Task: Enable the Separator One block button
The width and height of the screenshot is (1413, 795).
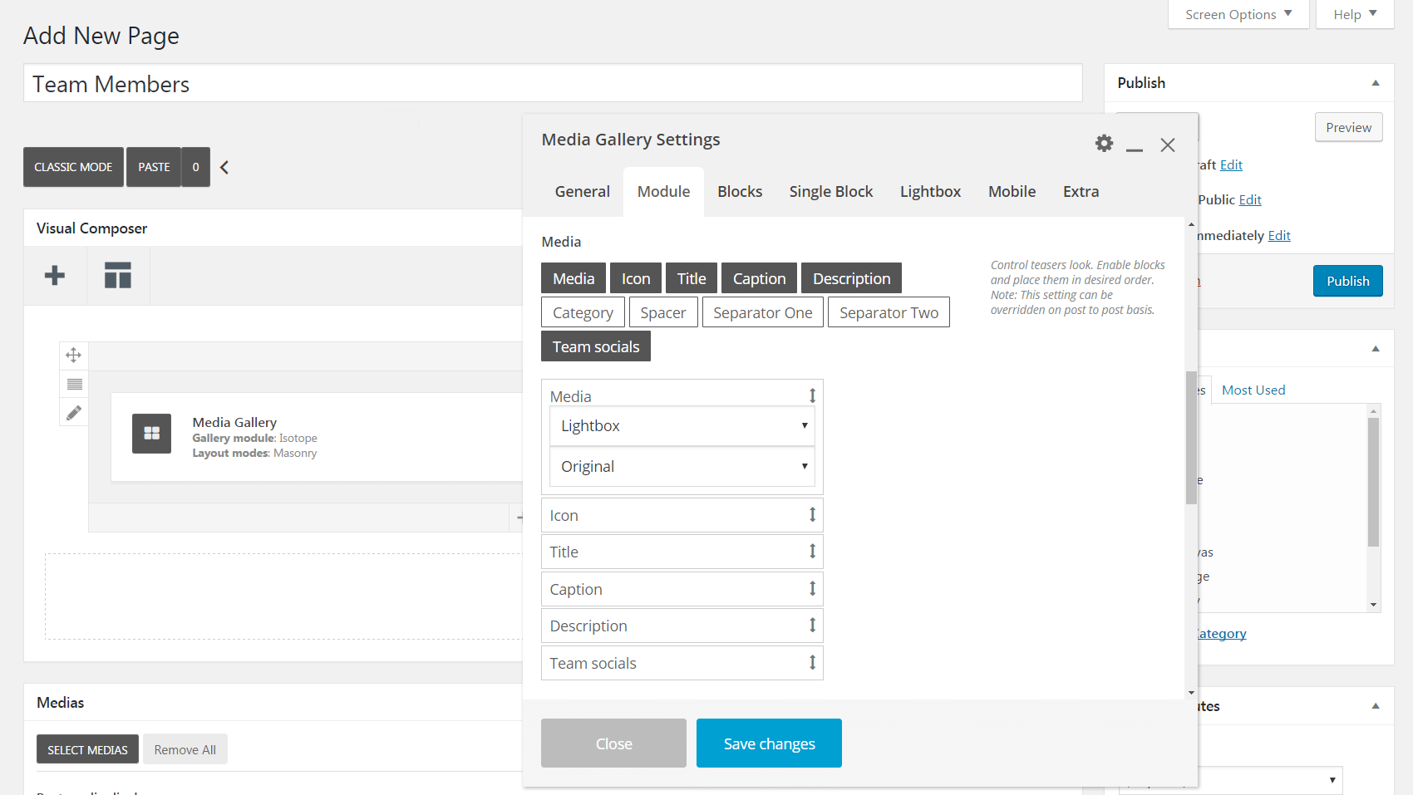Action: (763, 312)
